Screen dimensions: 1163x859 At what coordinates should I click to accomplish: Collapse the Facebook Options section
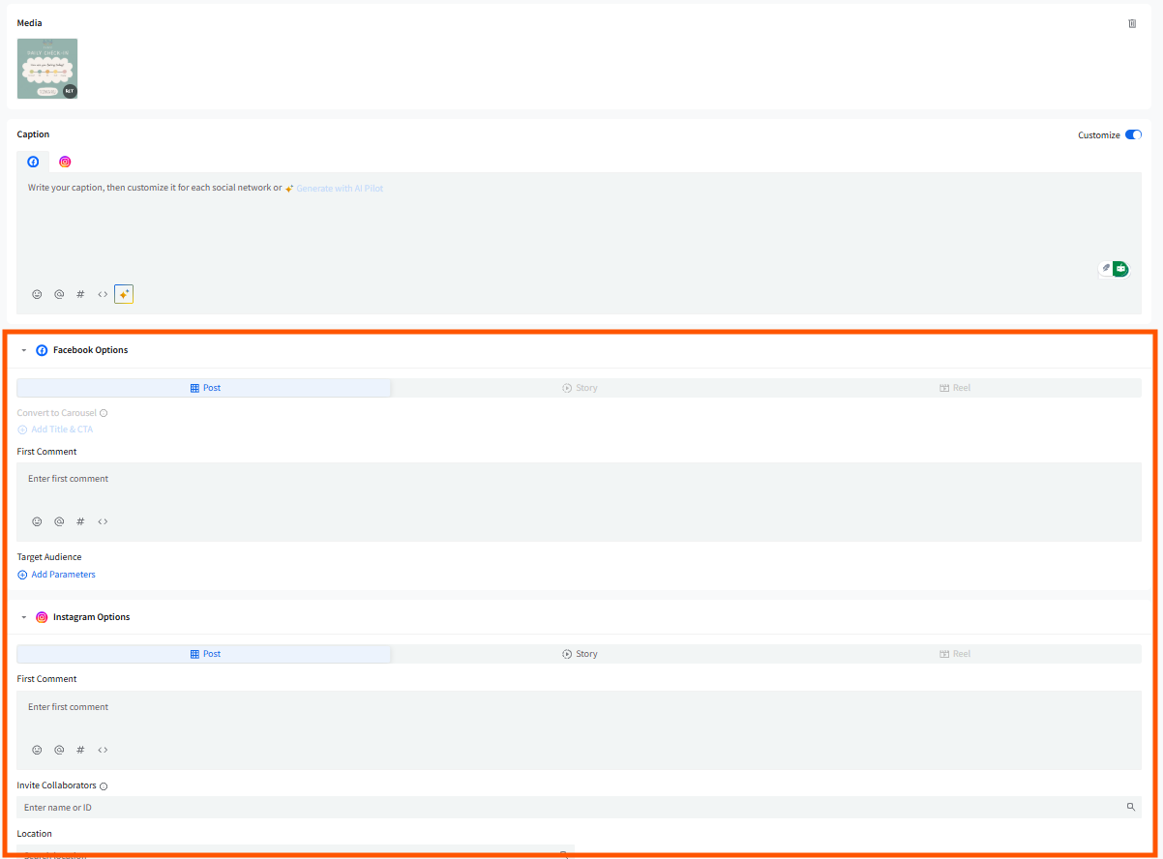(x=24, y=350)
